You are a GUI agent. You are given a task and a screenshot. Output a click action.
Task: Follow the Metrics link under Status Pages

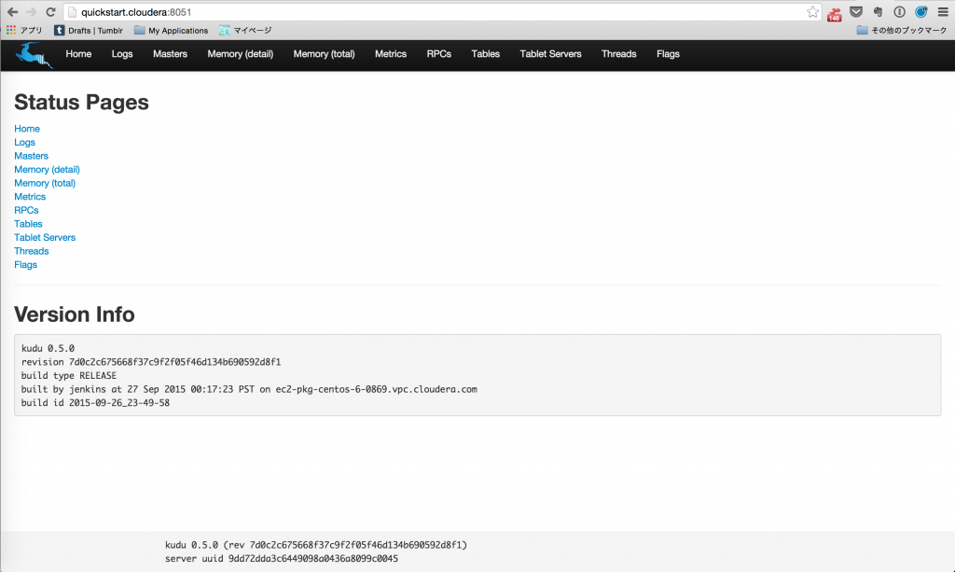click(30, 197)
